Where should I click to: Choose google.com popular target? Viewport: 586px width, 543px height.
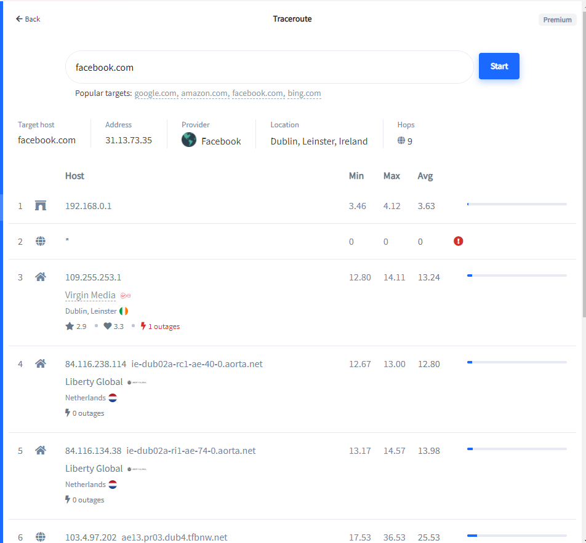(x=156, y=93)
